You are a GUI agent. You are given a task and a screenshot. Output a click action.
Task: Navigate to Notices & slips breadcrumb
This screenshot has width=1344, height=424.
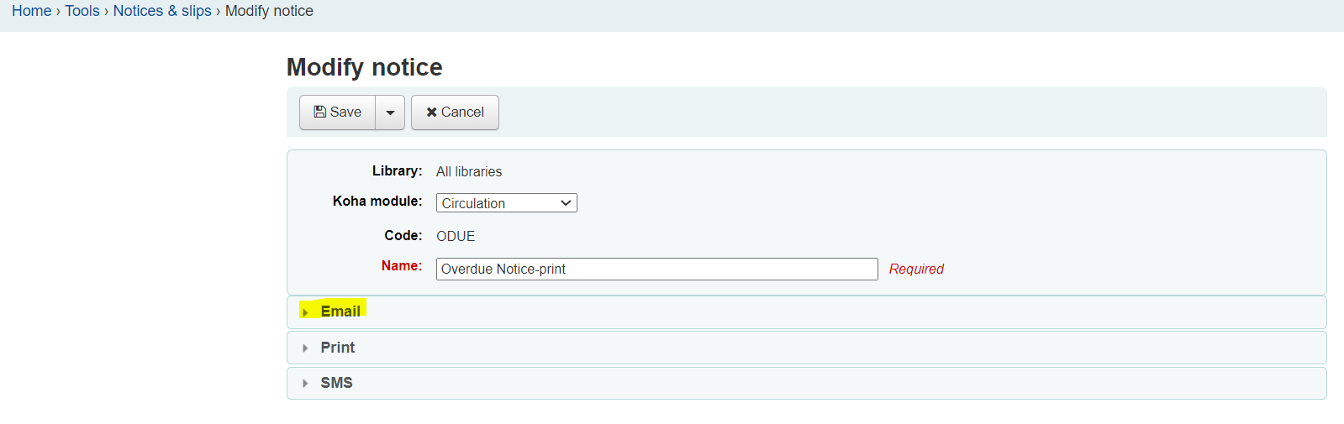click(x=162, y=11)
